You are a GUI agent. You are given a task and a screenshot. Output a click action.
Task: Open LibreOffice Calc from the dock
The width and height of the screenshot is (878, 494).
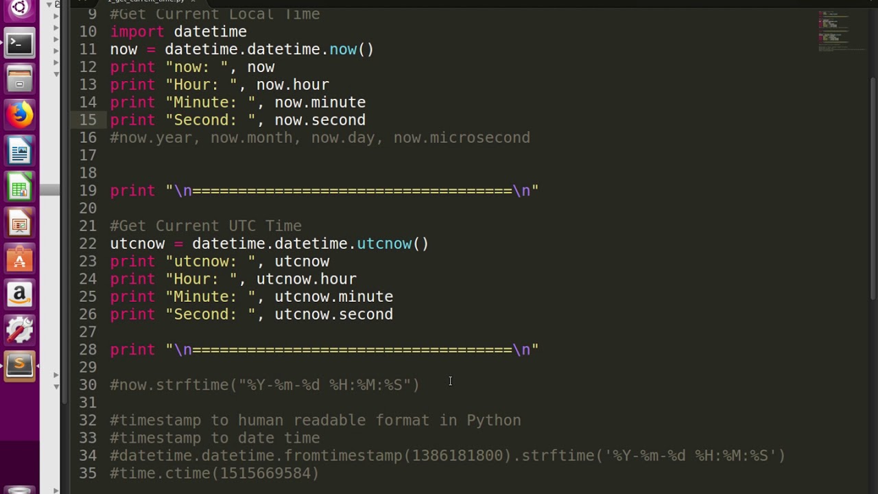tap(19, 187)
